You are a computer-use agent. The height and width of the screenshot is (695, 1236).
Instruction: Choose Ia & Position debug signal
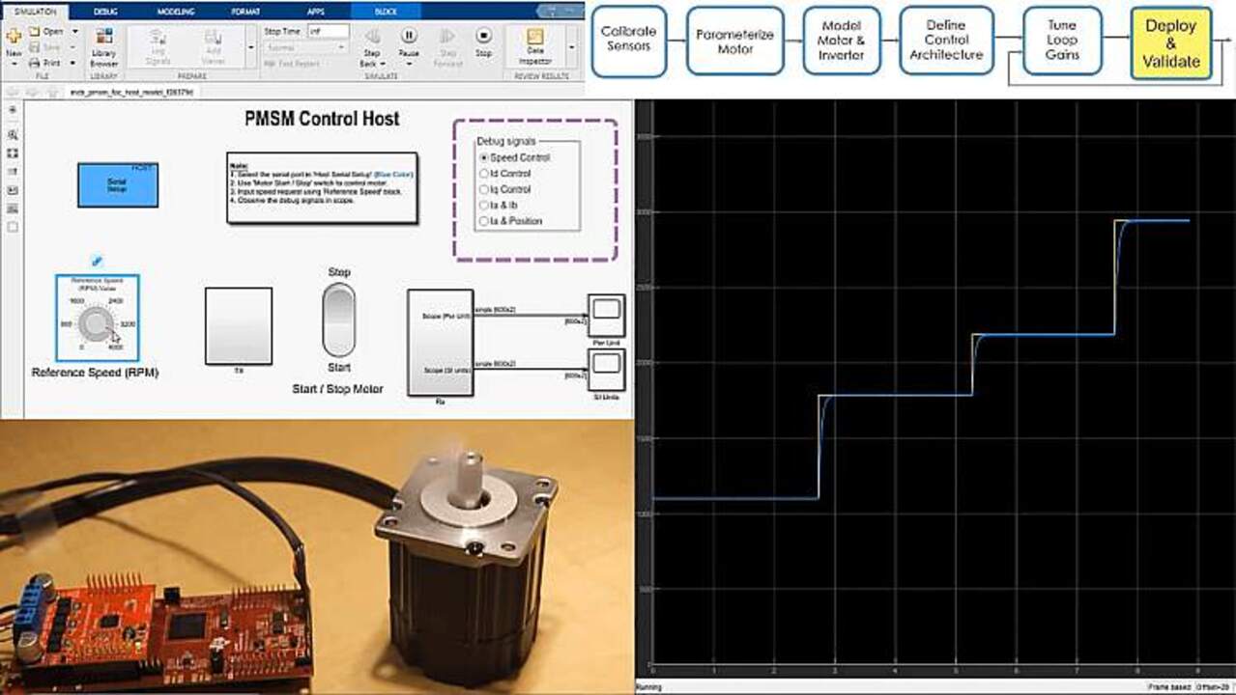(485, 221)
